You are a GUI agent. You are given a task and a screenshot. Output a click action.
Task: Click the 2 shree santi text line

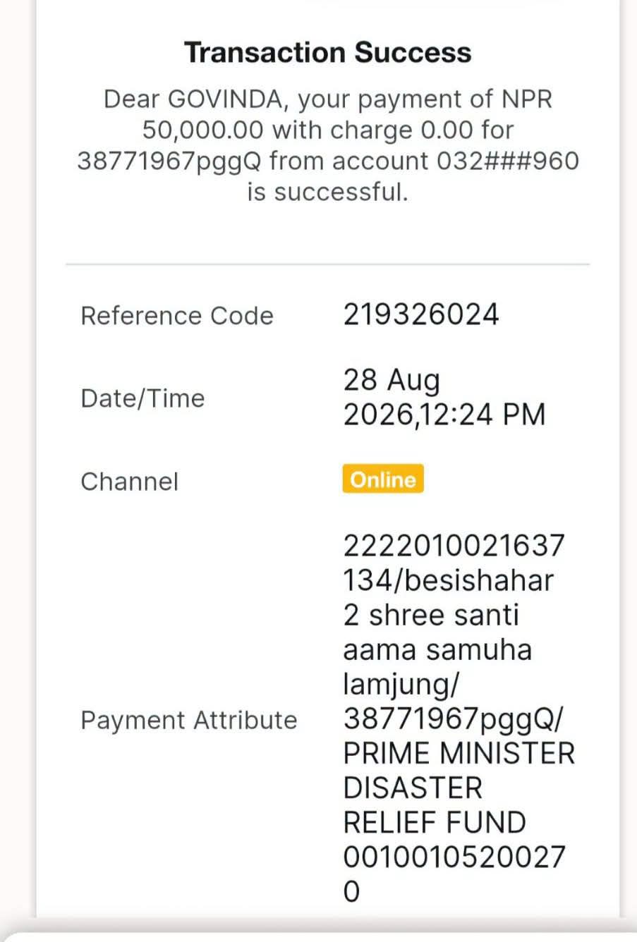(x=431, y=615)
